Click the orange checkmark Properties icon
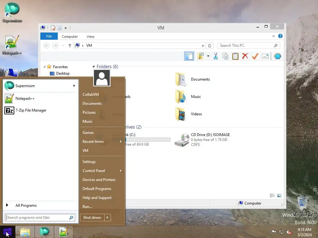 pos(255,56)
